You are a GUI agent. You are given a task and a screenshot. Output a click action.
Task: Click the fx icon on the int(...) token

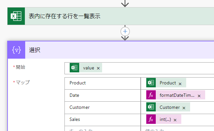151,120
